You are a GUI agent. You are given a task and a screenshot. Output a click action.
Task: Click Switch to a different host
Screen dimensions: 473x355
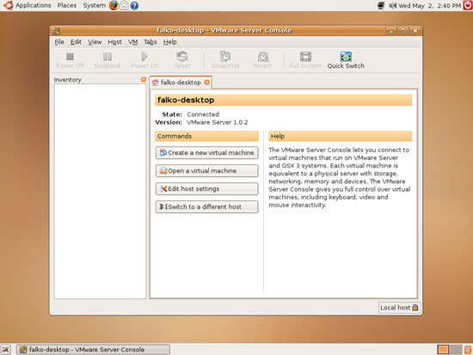coord(207,207)
